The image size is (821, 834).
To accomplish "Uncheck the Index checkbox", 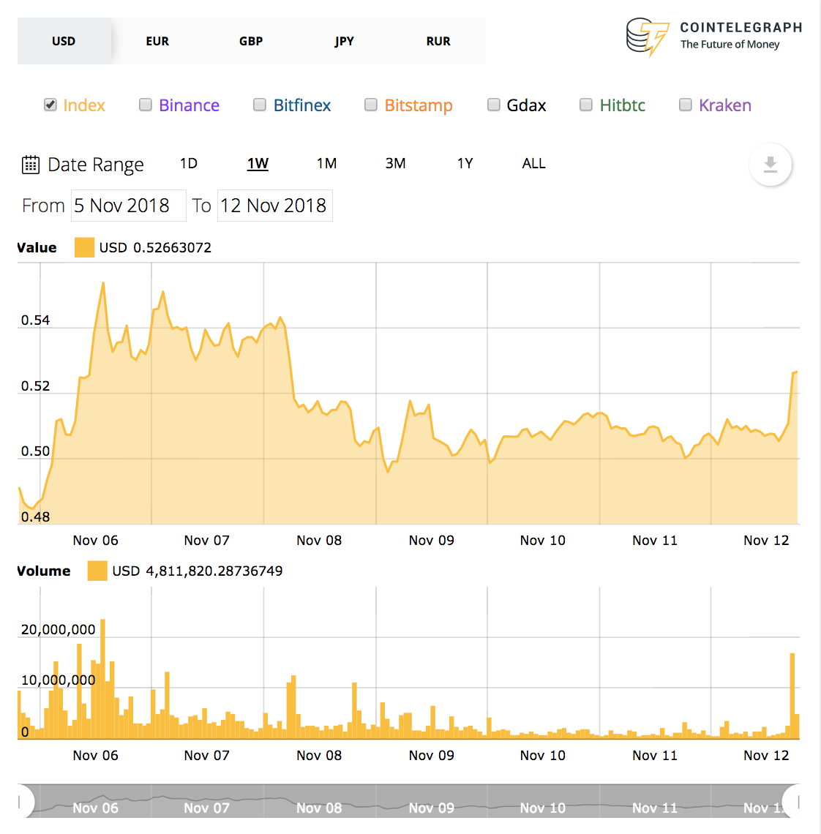I will 50,105.
